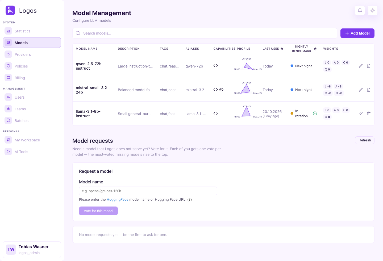This screenshot has height=261, width=383.
Task: Click 'Small general-pur...' description
Action: point(135,114)
